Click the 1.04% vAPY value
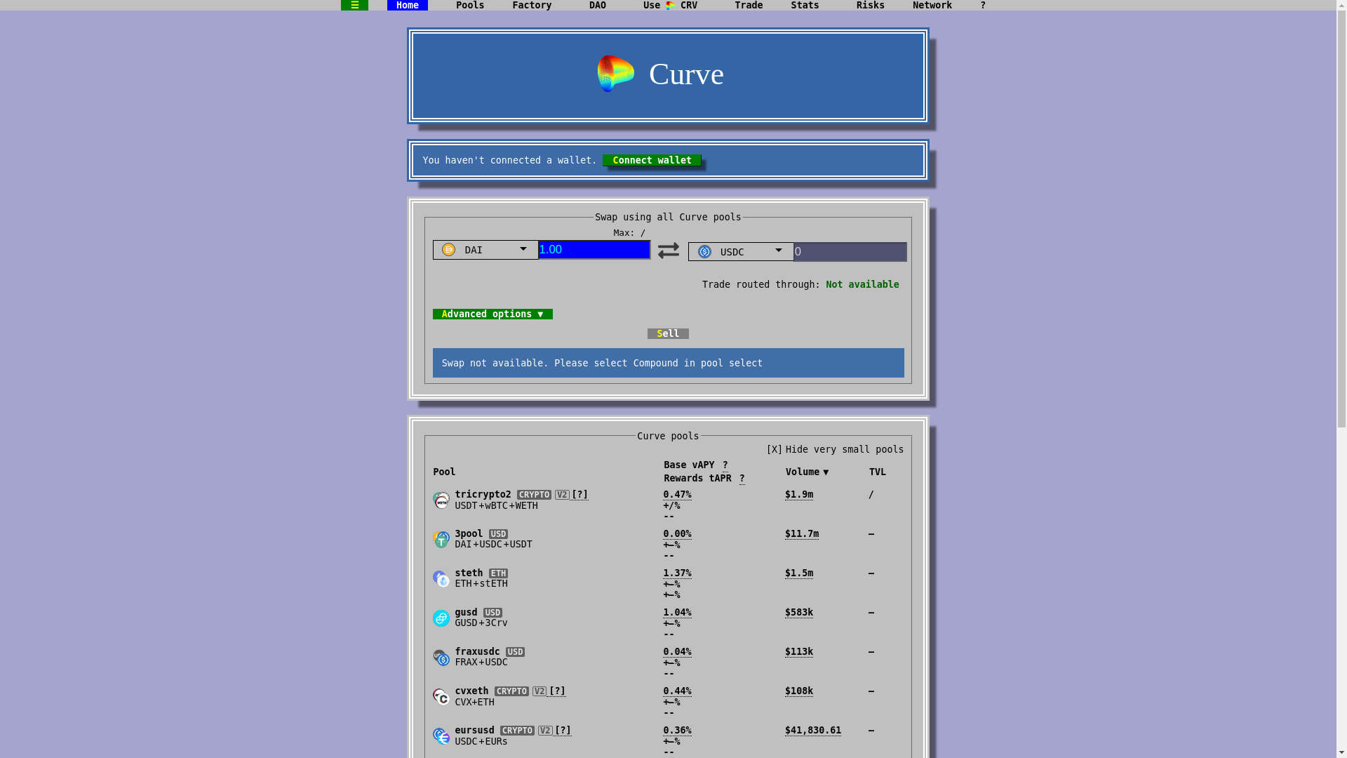 pyautogui.click(x=677, y=613)
